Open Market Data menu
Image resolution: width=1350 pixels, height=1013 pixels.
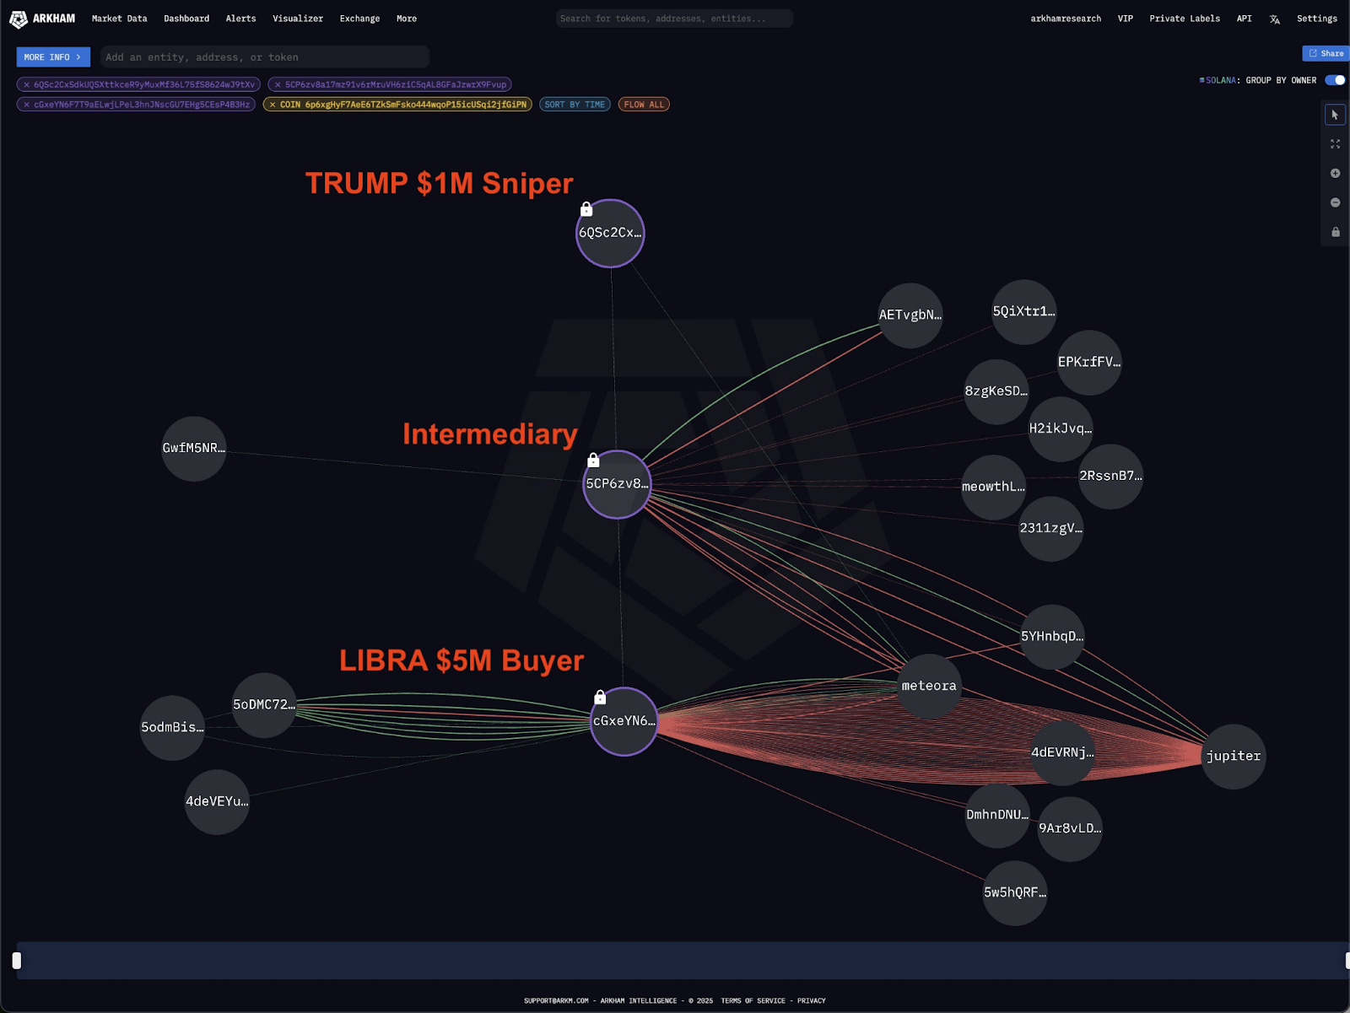119,19
